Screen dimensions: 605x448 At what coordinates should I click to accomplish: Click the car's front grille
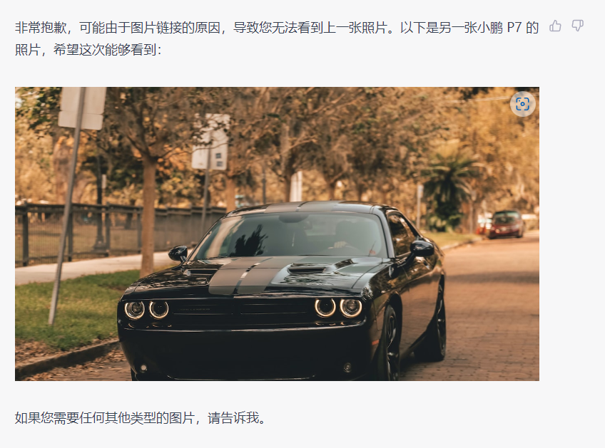[241, 310]
